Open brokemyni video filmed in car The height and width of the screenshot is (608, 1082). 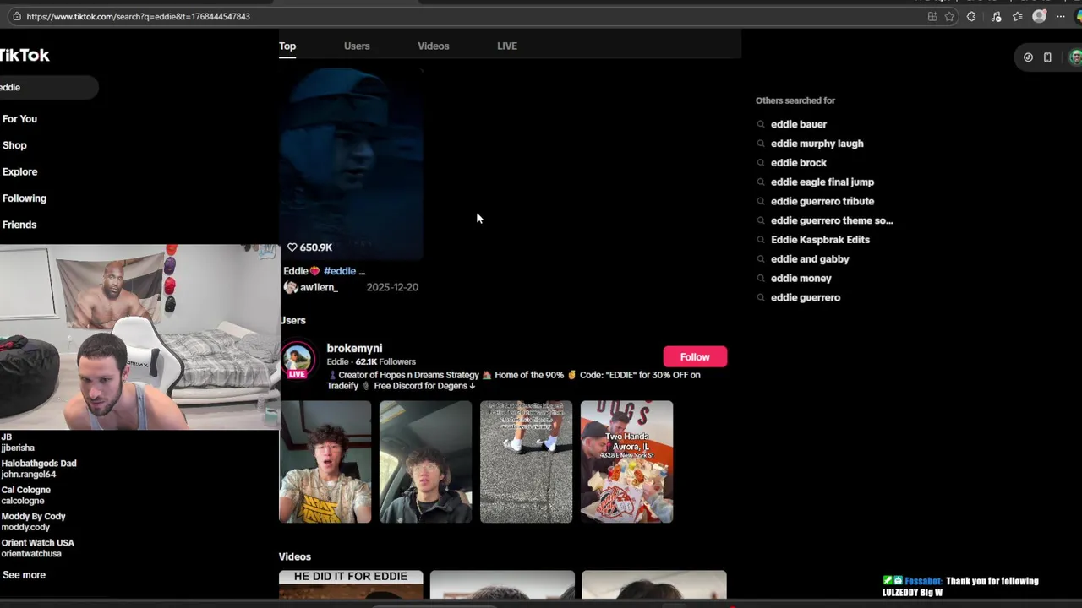pos(425,462)
